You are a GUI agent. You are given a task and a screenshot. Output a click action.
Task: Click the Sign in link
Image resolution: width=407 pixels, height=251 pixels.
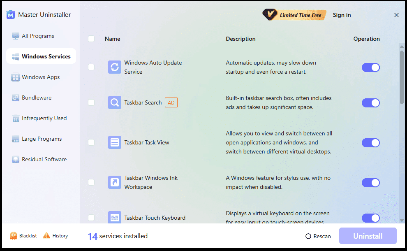click(x=342, y=15)
